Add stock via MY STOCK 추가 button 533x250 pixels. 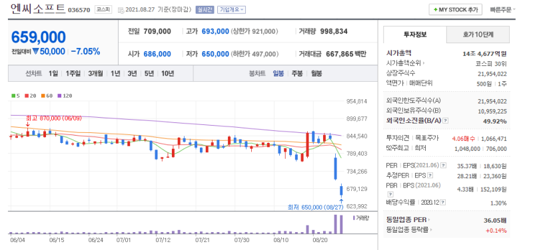coord(456,9)
